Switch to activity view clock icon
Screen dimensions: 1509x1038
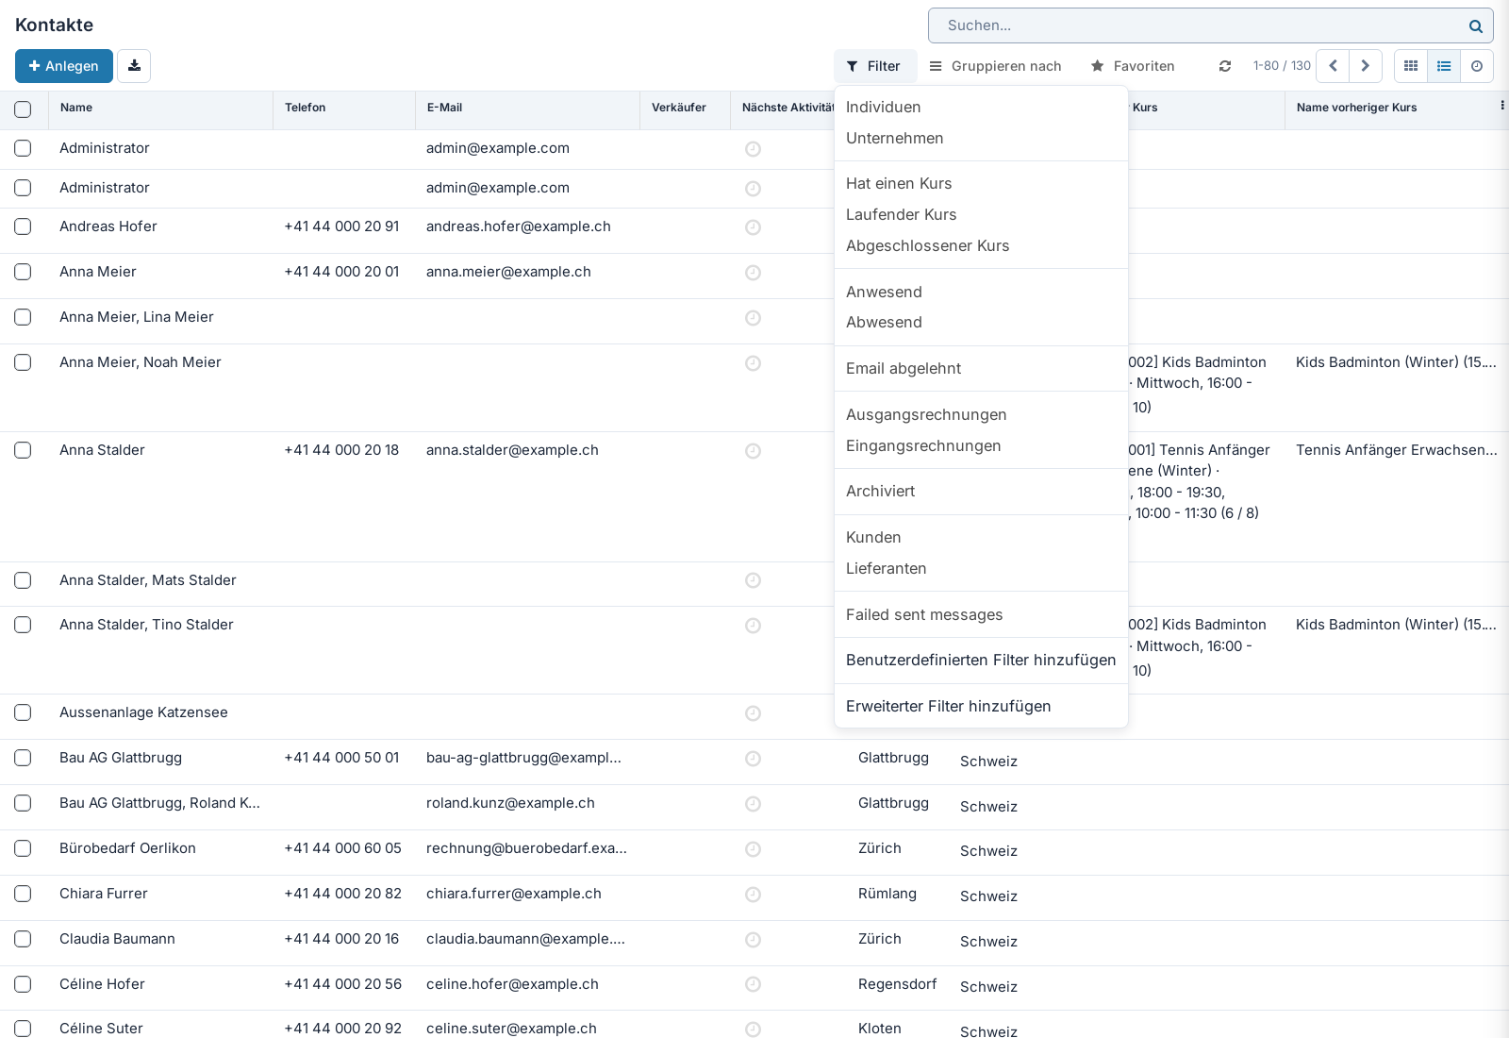click(x=1477, y=66)
